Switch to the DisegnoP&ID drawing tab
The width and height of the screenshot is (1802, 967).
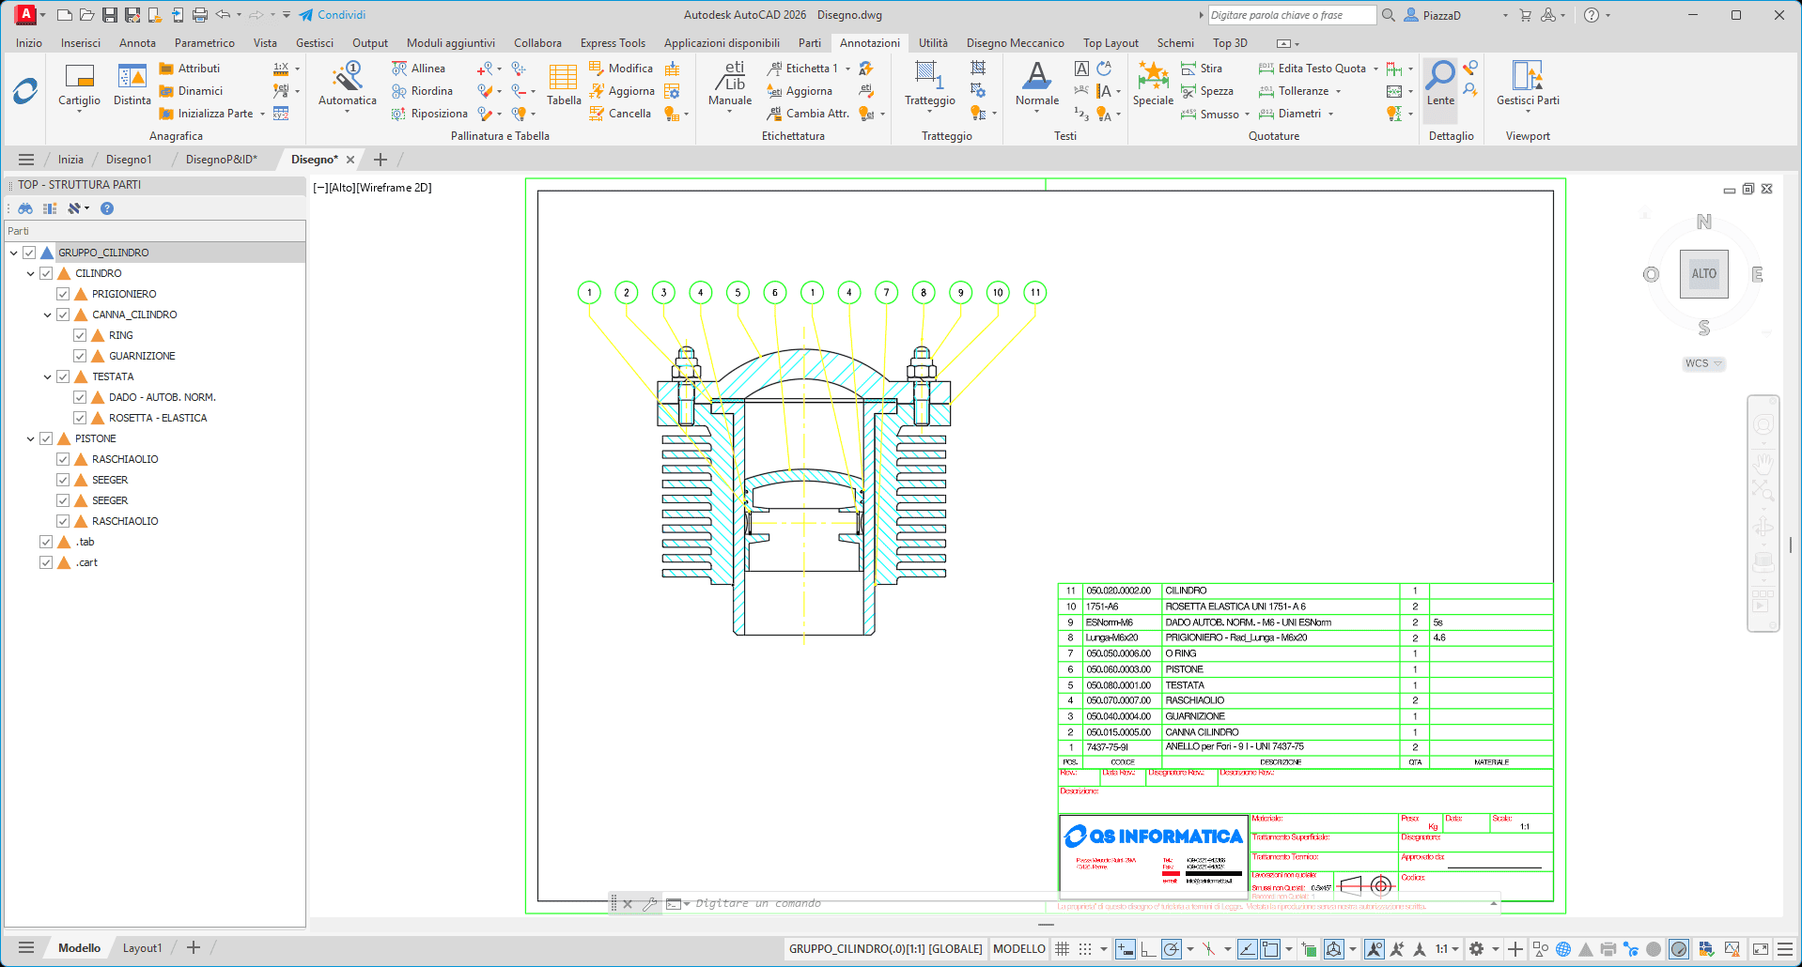(x=221, y=160)
